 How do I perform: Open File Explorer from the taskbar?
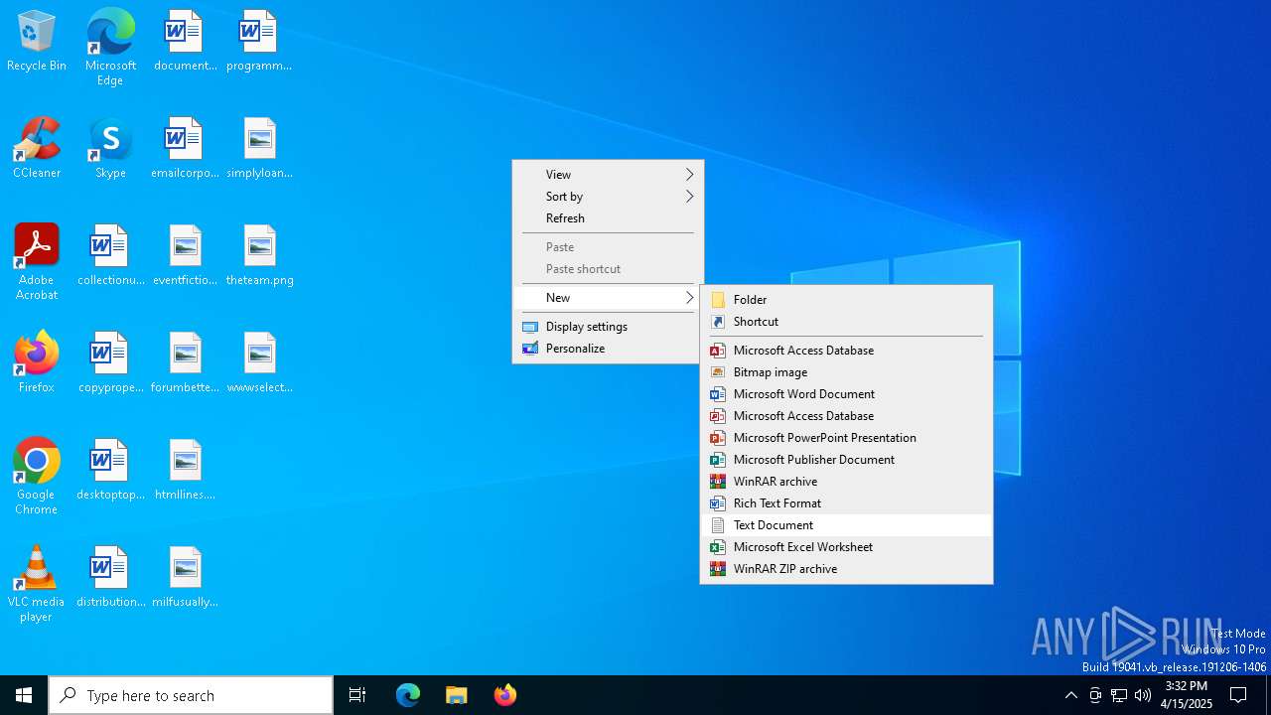pyautogui.click(x=457, y=695)
